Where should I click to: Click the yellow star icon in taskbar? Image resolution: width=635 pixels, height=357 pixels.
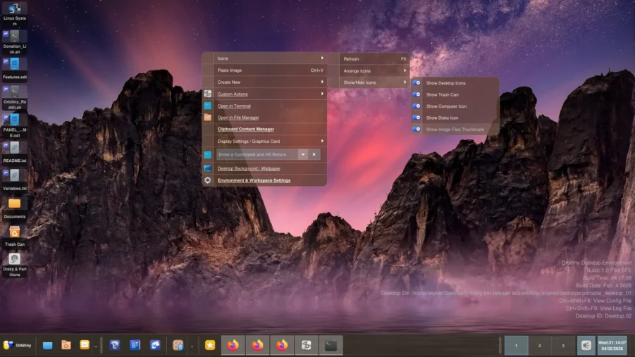point(209,345)
